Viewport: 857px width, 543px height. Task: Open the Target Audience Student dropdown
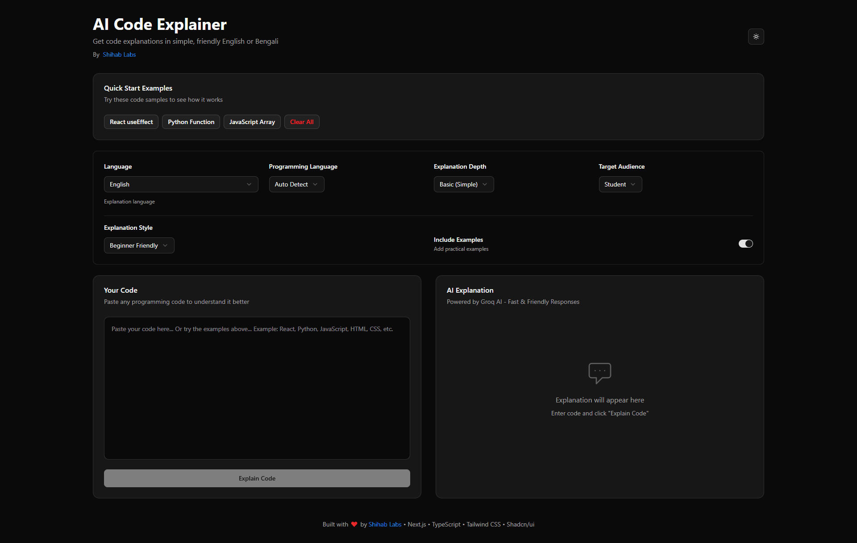click(620, 184)
